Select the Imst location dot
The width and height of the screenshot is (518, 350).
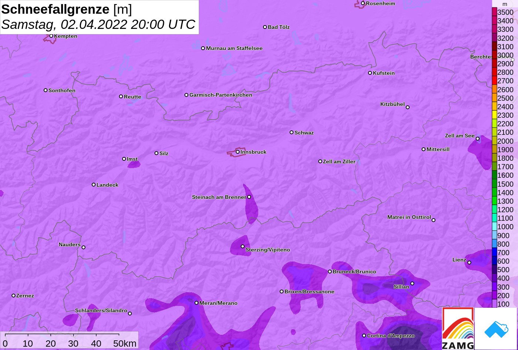pos(124,159)
